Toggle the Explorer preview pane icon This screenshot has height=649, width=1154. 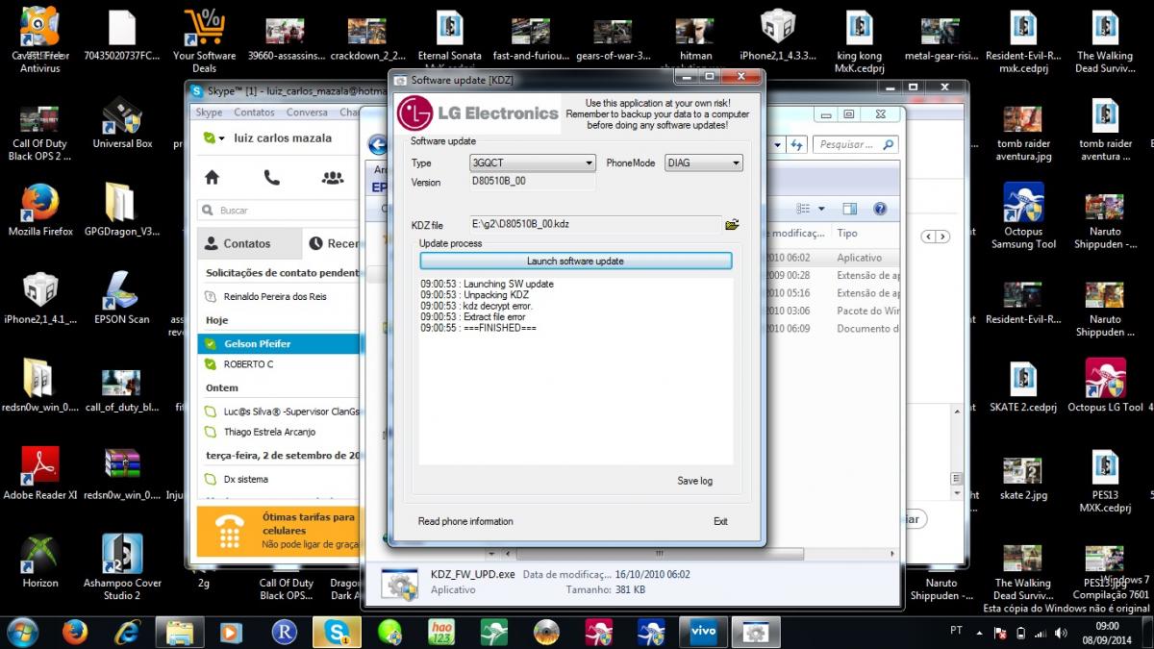point(850,209)
